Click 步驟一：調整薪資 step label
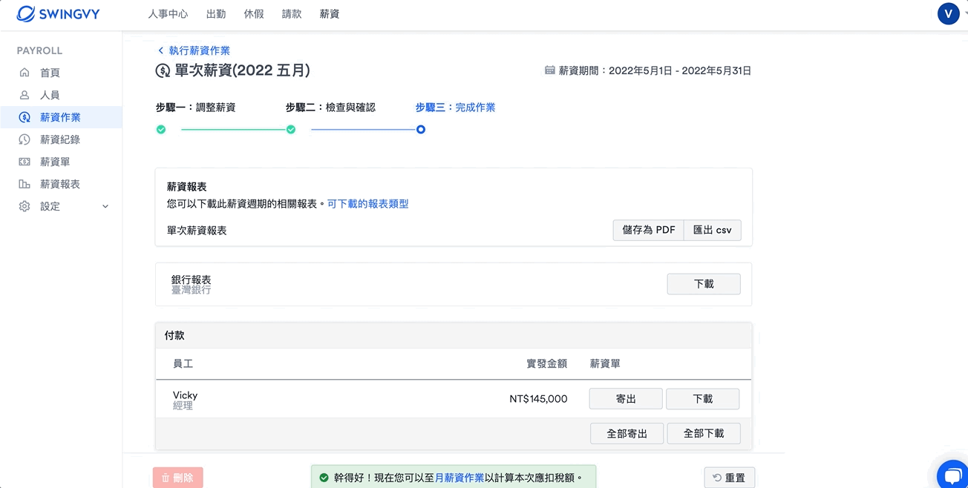The width and height of the screenshot is (968, 488). coord(196,108)
